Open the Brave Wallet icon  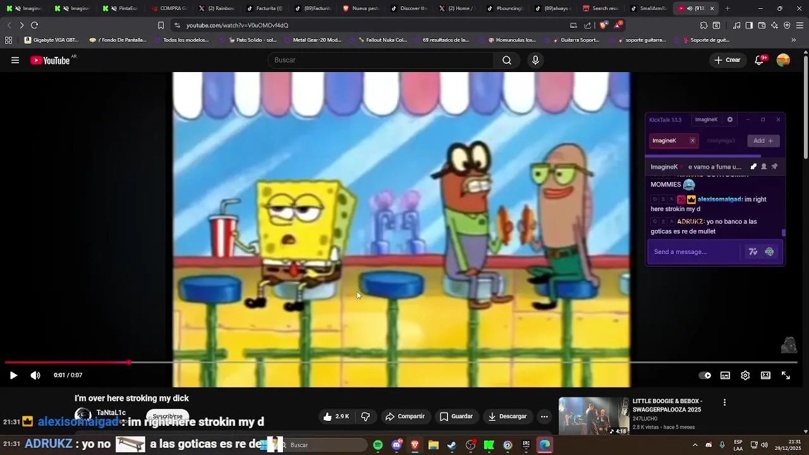[x=762, y=25]
